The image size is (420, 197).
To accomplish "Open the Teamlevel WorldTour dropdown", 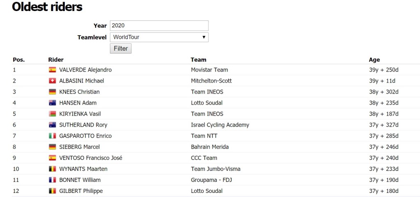I will [x=159, y=37].
